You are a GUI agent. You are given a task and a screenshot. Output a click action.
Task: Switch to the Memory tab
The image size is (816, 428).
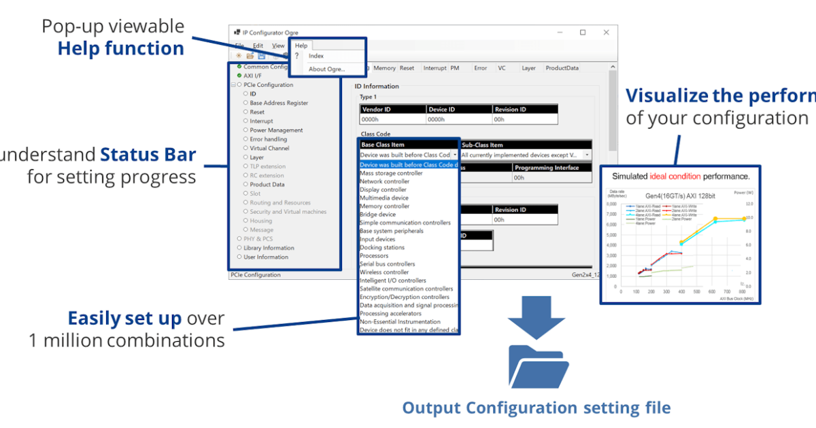click(x=384, y=68)
